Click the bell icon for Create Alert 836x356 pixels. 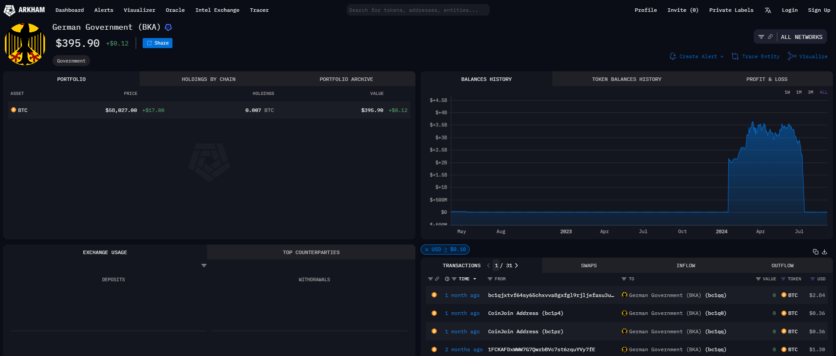point(673,56)
